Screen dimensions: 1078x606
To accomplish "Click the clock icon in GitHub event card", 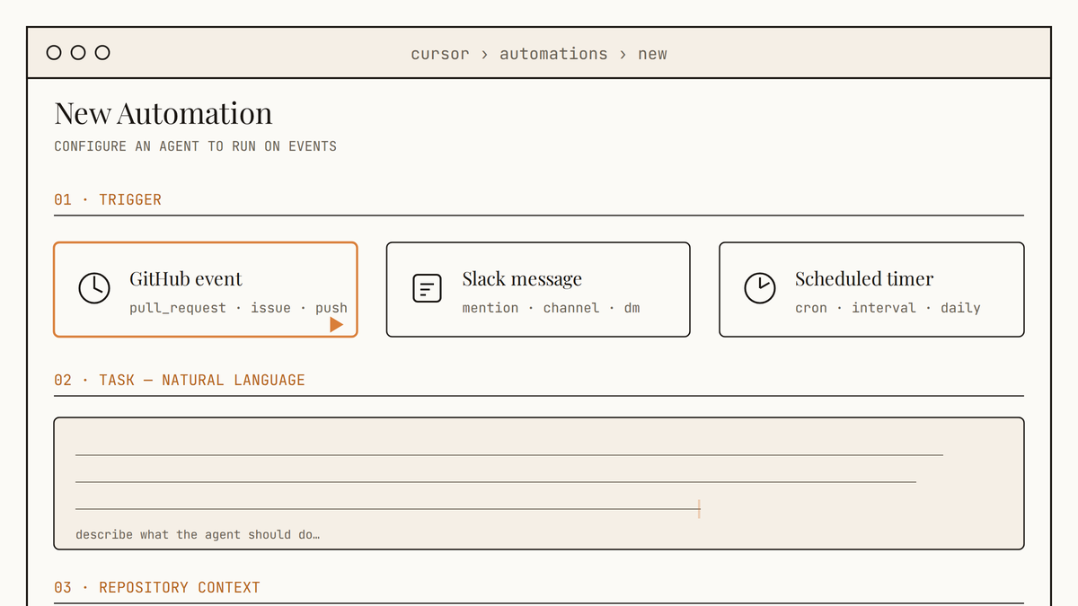I will tap(94, 288).
